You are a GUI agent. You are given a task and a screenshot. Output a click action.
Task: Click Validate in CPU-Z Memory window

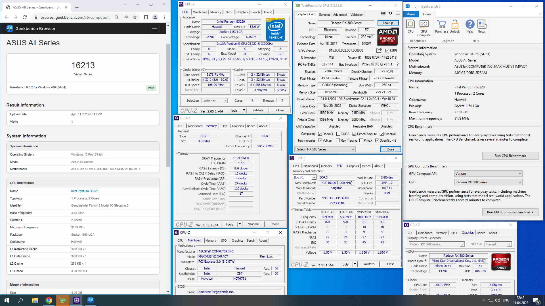click(x=253, y=224)
